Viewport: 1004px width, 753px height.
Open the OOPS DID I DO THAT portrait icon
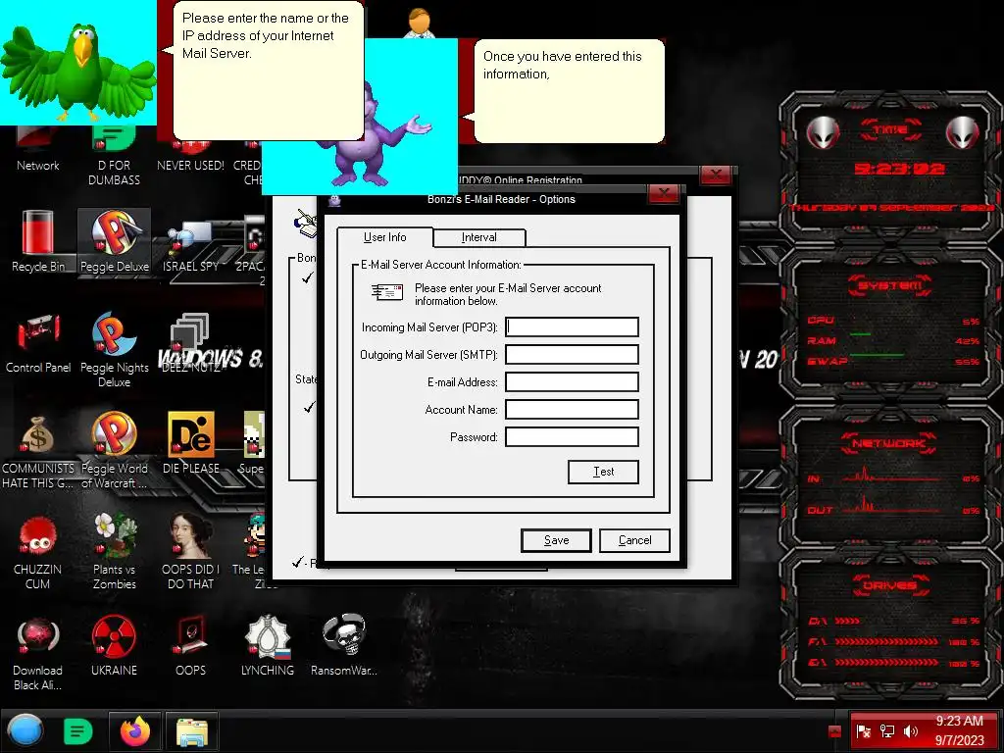(191, 551)
